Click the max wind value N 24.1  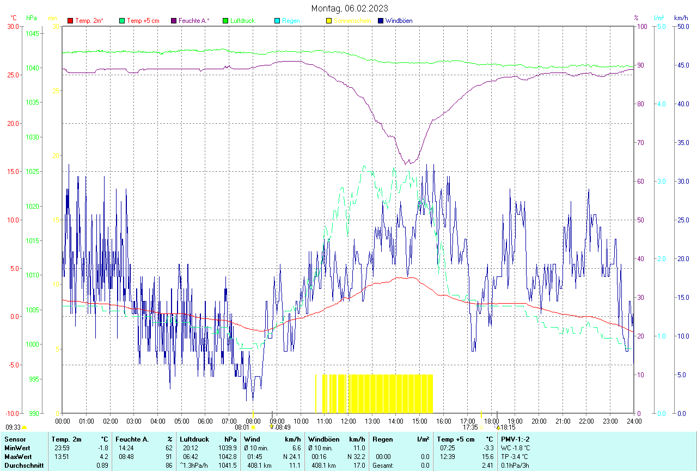point(292,456)
